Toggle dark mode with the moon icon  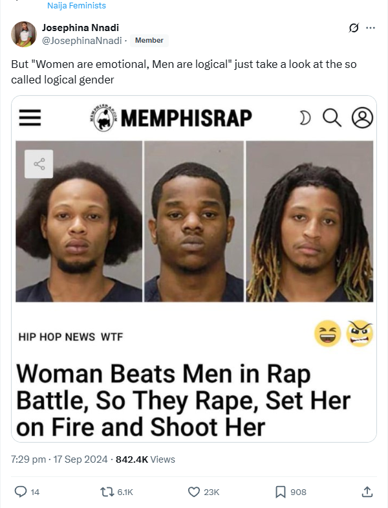[x=305, y=118]
